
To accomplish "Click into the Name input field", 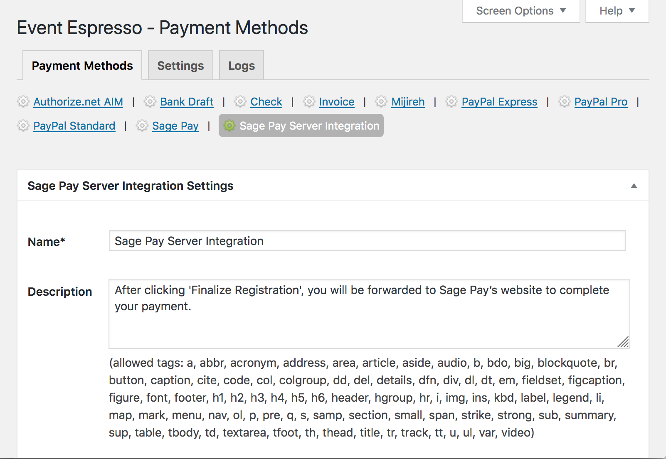I will click(x=367, y=241).
